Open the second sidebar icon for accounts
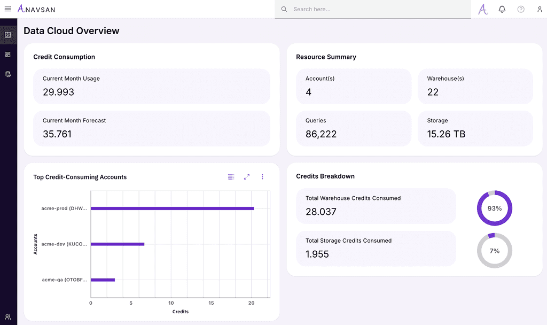 coord(8,55)
